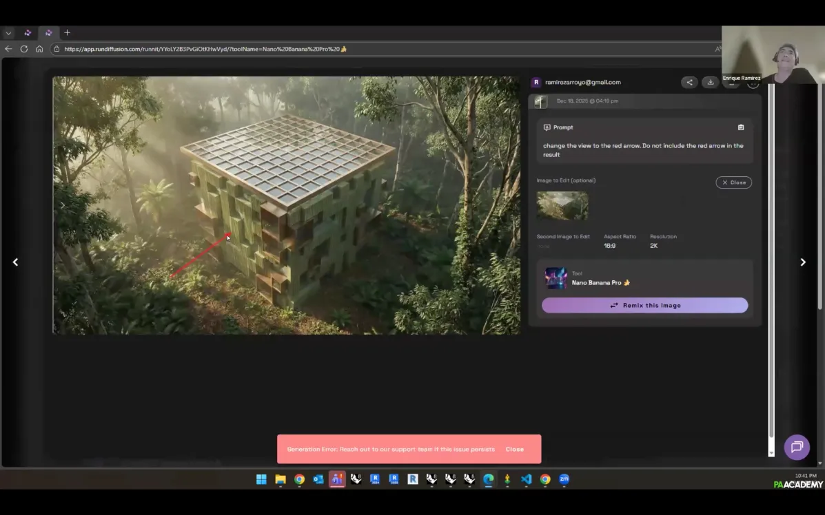Screen dimensions: 825x515
Task: Click Remix this Image button
Action: pos(644,306)
